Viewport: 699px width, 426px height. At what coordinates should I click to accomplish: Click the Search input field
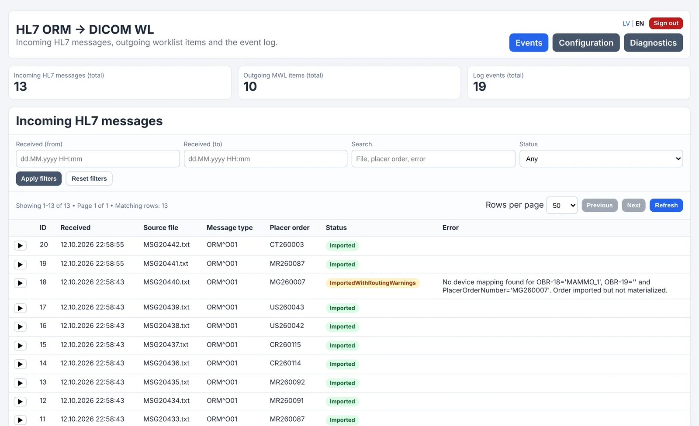point(433,159)
